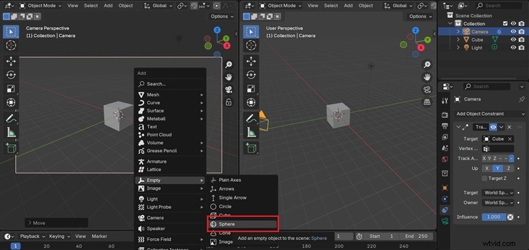Select the Scale tool in left viewport
The width and height of the screenshot is (529, 250).
[11, 89]
